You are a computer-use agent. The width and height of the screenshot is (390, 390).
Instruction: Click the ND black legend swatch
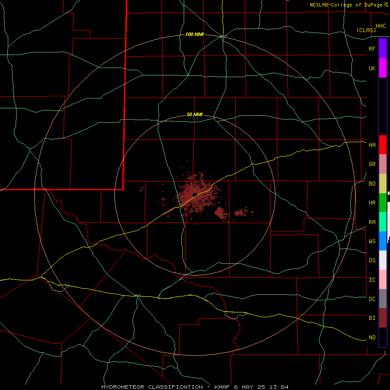click(383, 337)
